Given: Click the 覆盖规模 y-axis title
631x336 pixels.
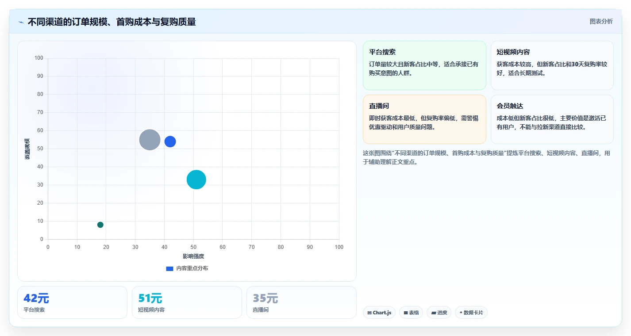Looking at the screenshot, I should 27,149.
